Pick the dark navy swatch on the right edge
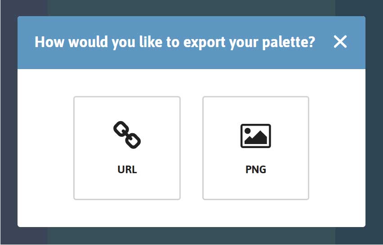The height and width of the screenshot is (245, 383). [374, 122]
